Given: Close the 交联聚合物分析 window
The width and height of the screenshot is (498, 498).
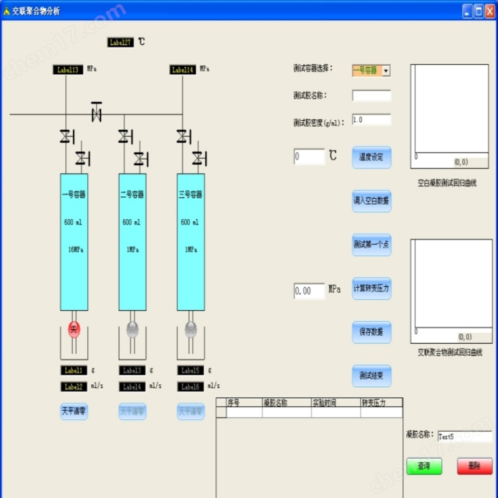Looking at the screenshot, I should [x=490, y=11].
